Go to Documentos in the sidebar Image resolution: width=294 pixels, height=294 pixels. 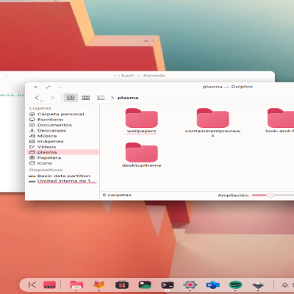pos(62,125)
